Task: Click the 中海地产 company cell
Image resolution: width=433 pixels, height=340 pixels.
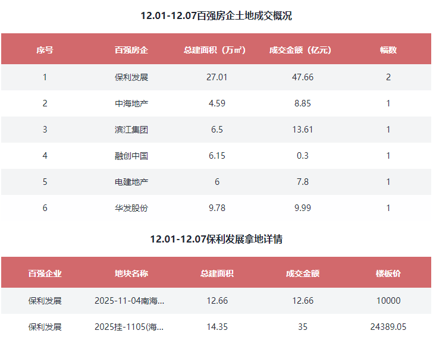Action: tap(131, 103)
